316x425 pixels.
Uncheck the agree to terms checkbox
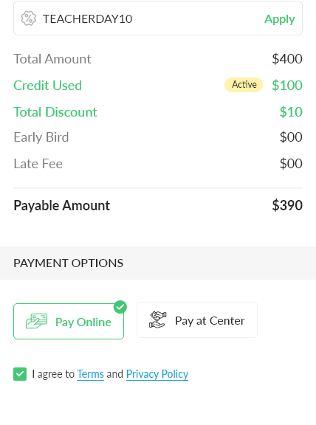pyautogui.click(x=20, y=374)
